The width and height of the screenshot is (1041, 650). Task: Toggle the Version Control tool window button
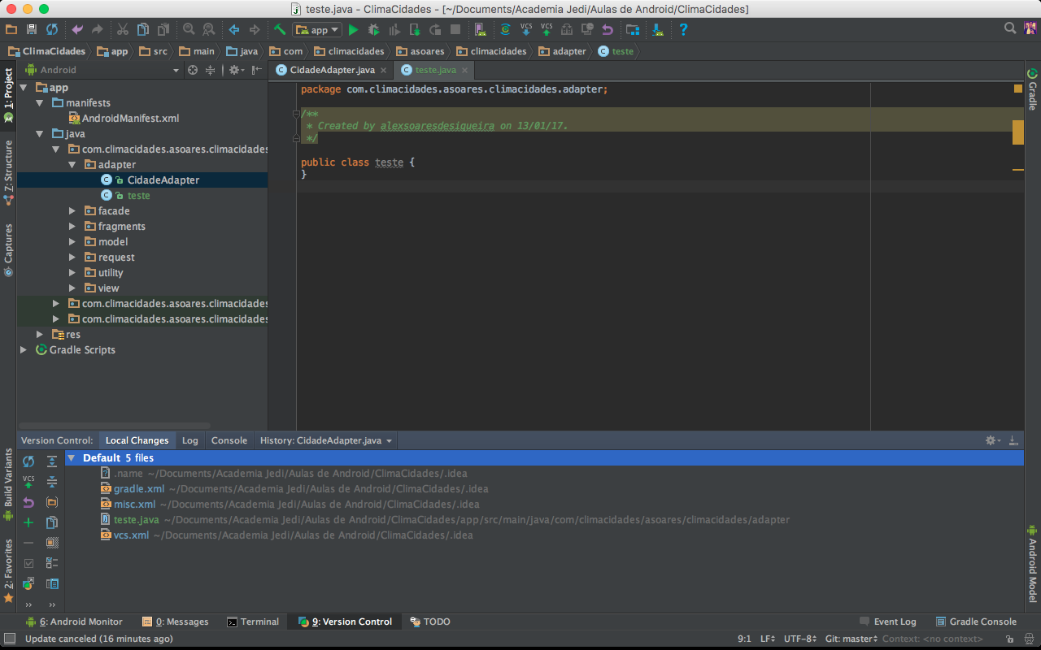(x=345, y=622)
